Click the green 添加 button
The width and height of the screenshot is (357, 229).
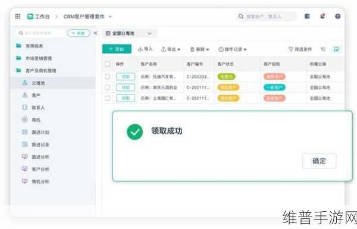pyautogui.click(x=117, y=49)
